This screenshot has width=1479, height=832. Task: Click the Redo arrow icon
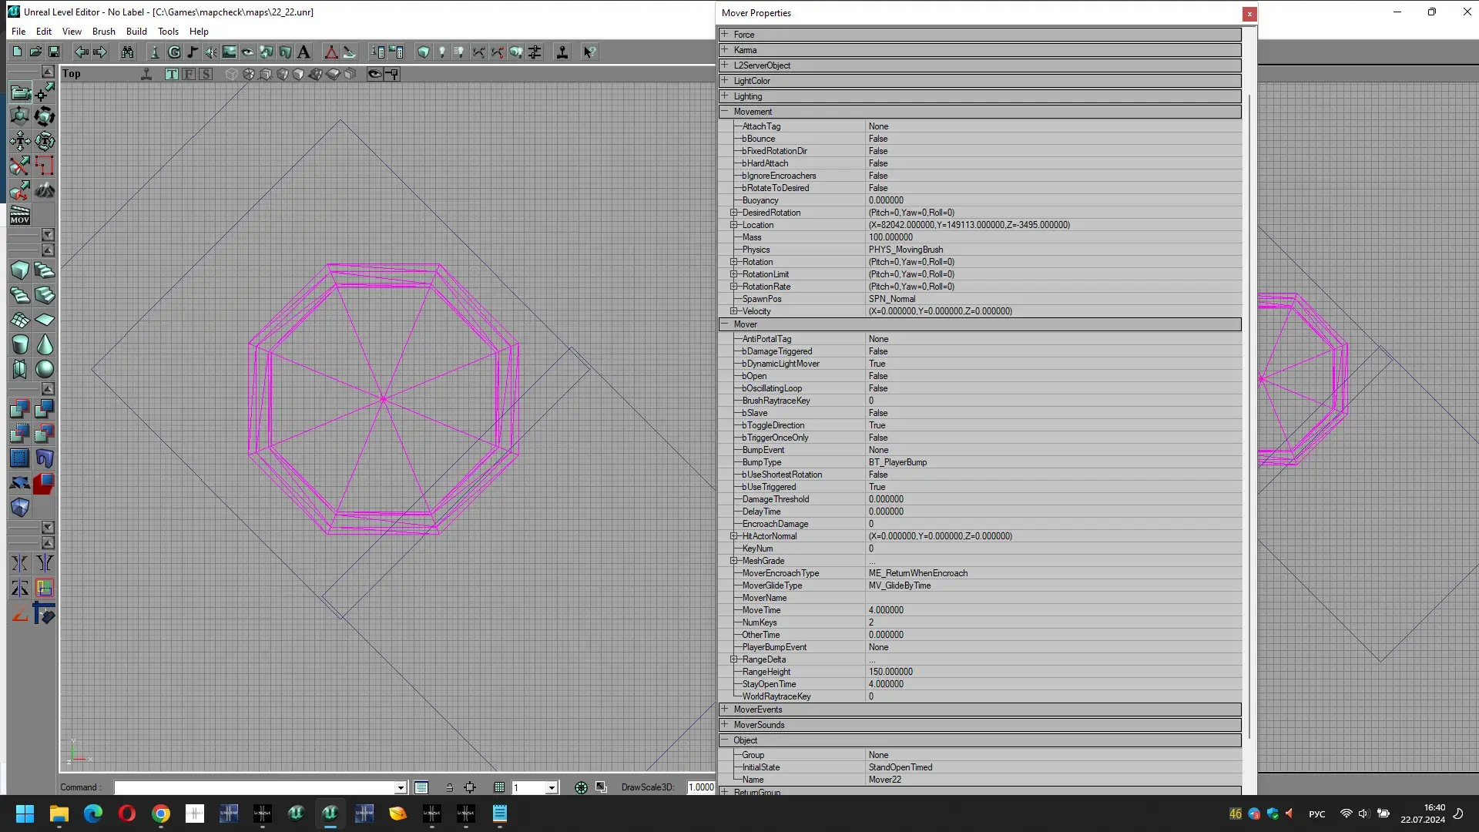[x=100, y=52]
